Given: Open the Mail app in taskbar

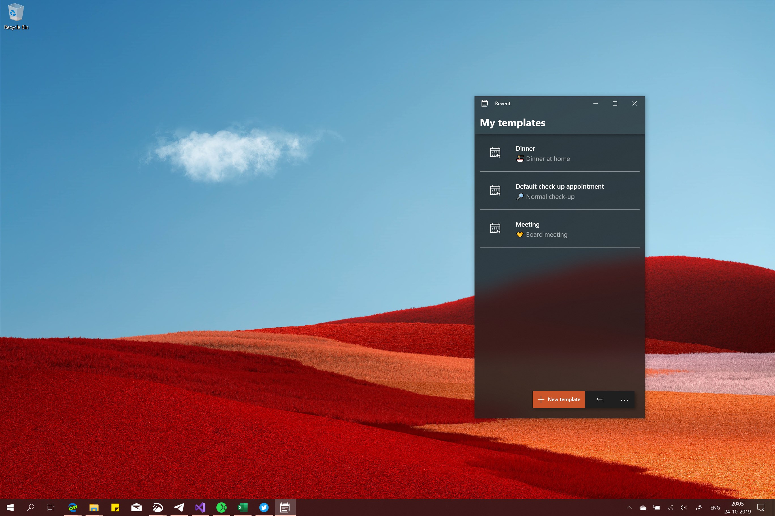Looking at the screenshot, I should pos(137,508).
